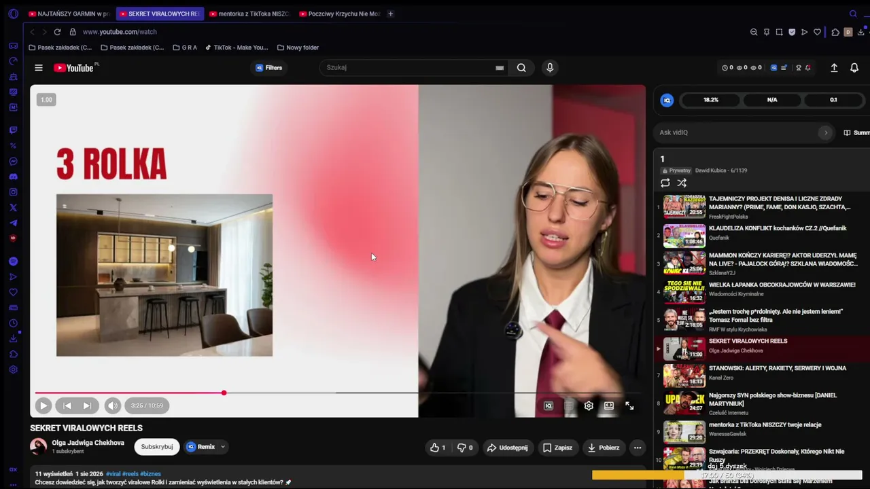Click the 1.00 playback speed badge
The height and width of the screenshot is (489, 870).
coord(46,100)
